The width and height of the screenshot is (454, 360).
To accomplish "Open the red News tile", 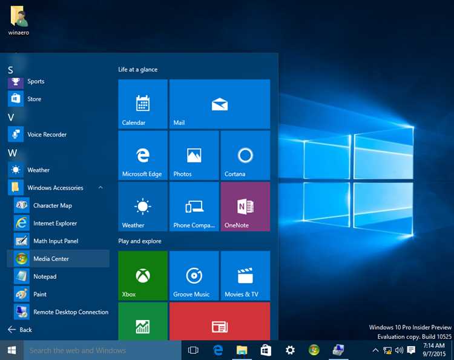I will (x=220, y=321).
